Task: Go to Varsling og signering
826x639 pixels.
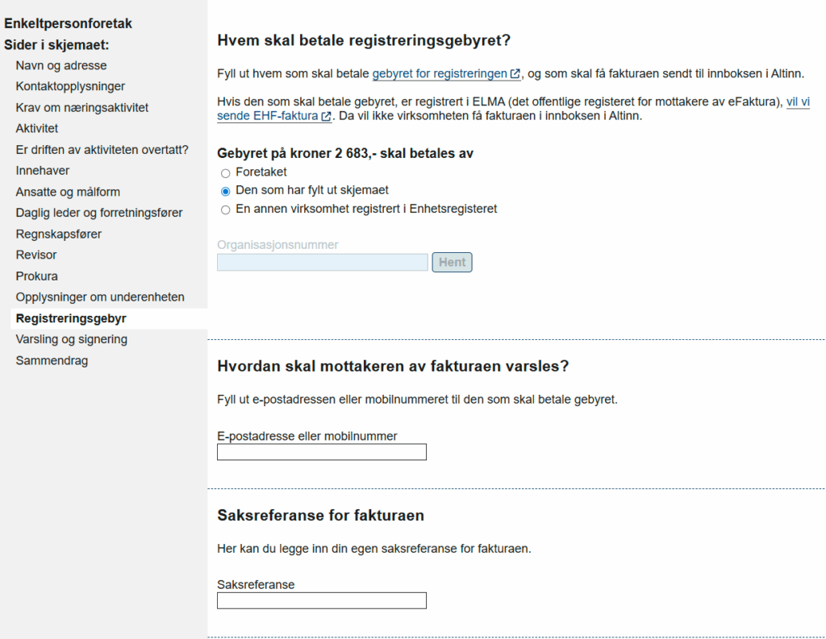Action: [71, 339]
